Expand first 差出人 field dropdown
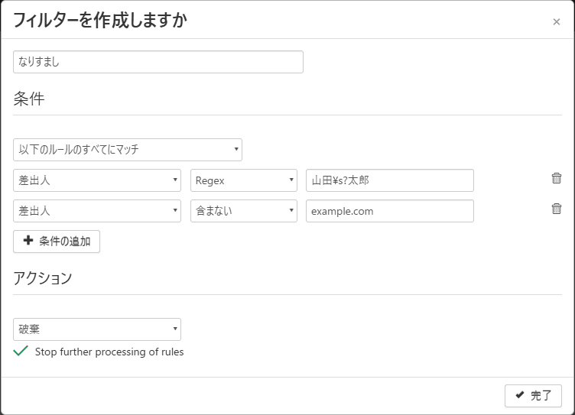This screenshot has height=415, width=575. [97, 180]
